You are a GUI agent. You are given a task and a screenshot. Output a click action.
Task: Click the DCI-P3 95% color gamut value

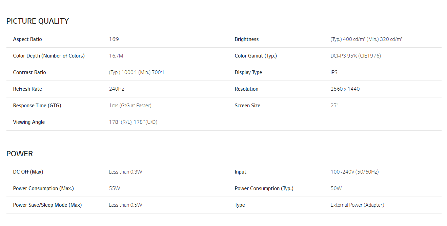click(356, 56)
